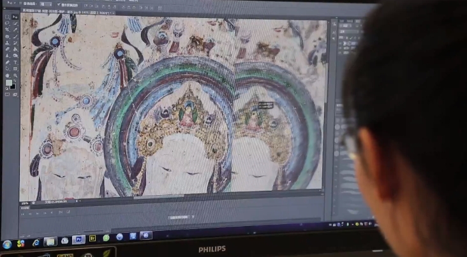Select the Eraser tool
This screenshot has width=467, height=257.
(7, 49)
